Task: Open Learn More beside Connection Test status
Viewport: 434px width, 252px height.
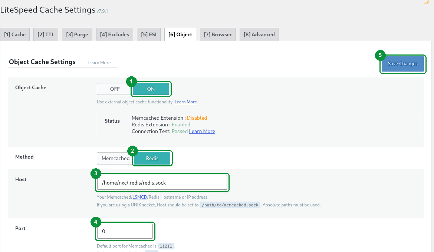Action: point(202,132)
